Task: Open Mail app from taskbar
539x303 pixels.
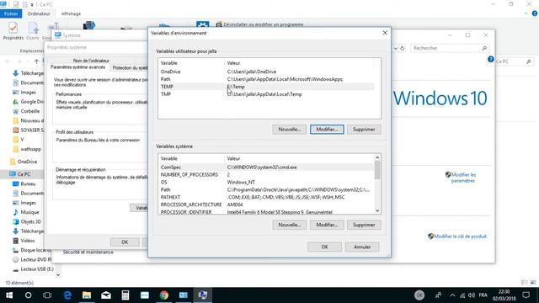Action: coord(106,295)
